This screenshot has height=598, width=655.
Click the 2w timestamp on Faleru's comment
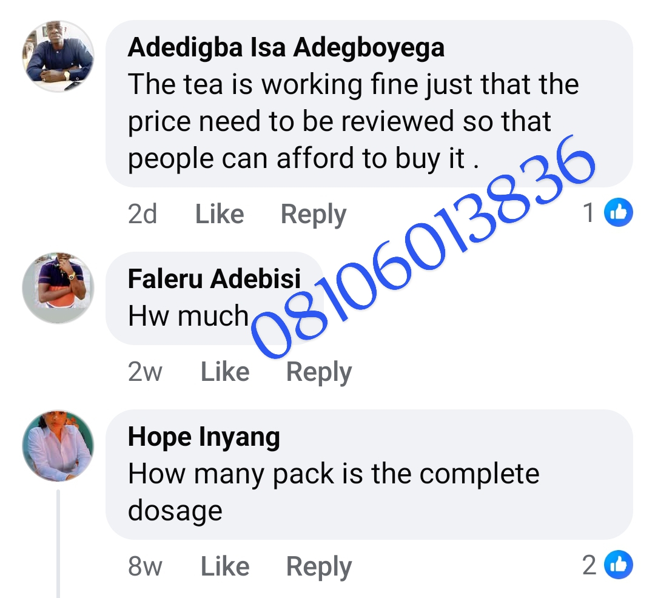145,372
